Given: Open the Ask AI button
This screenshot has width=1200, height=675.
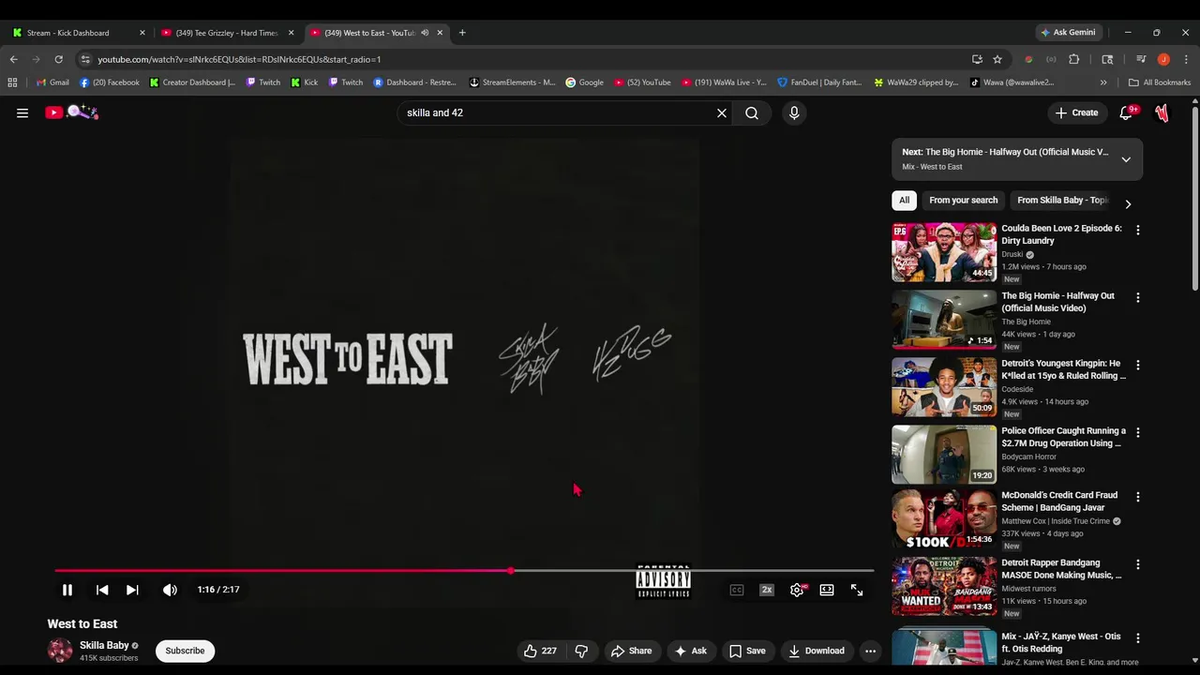Looking at the screenshot, I should (690, 651).
